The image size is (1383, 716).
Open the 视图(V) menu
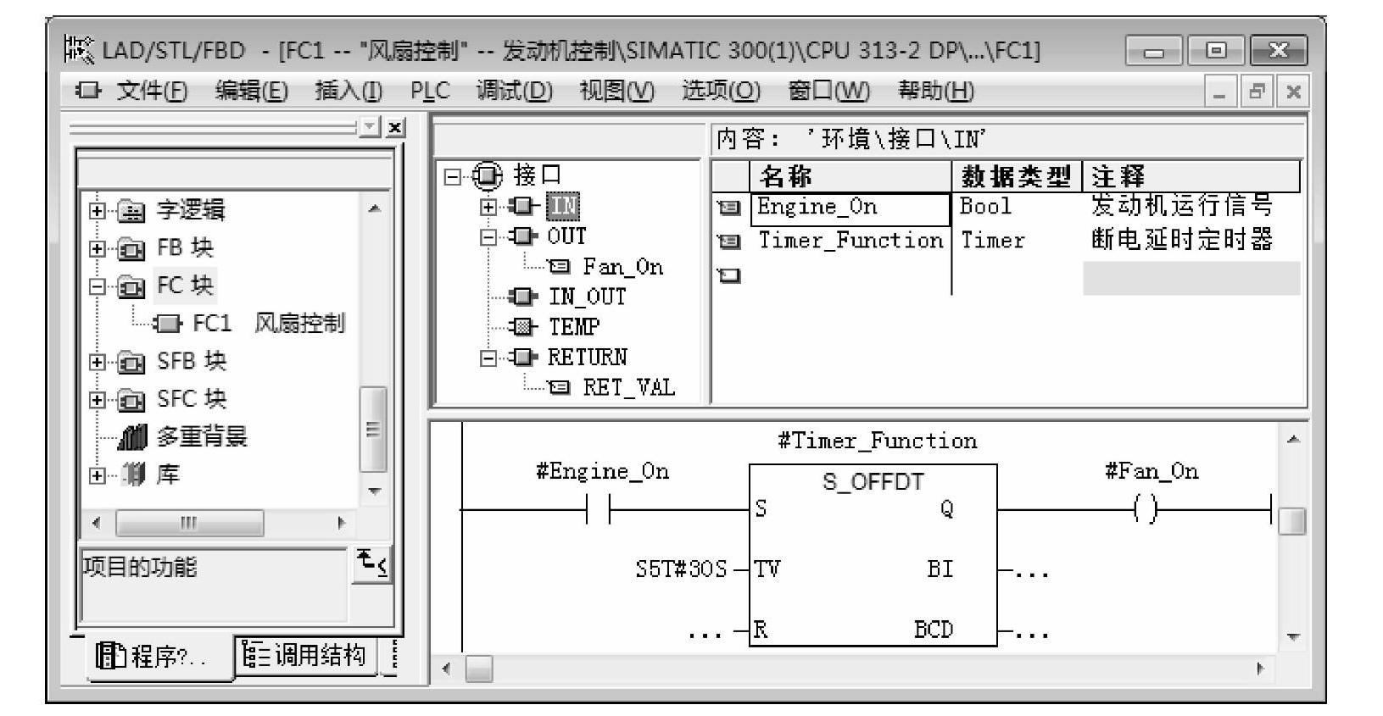click(617, 90)
